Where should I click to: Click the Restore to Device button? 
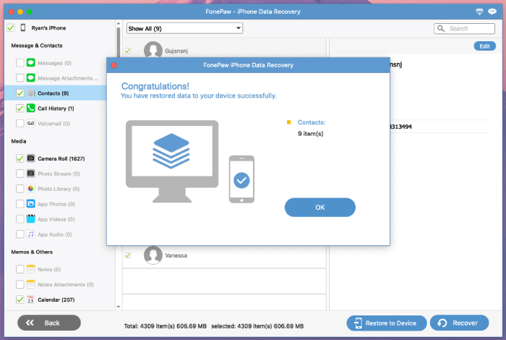[387, 323]
